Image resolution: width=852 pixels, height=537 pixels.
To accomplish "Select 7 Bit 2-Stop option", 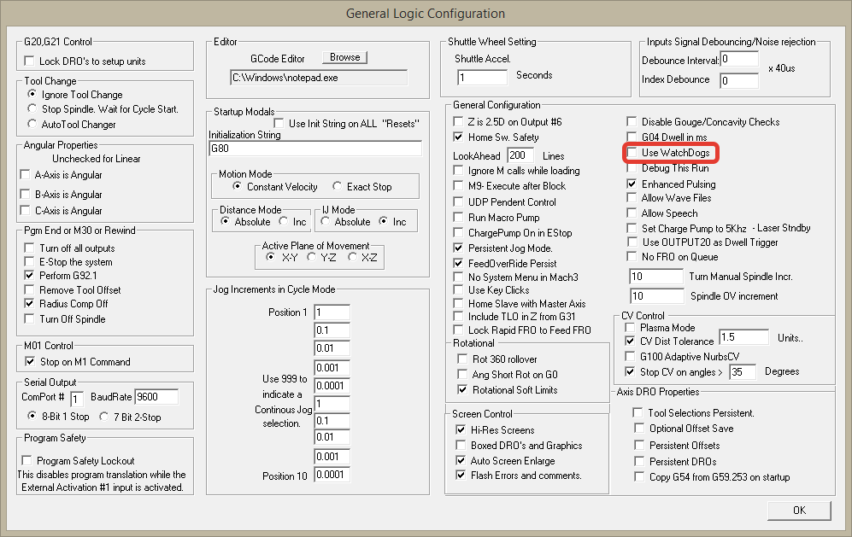I will pos(103,417).
